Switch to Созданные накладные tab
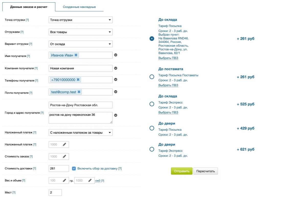This screenshot has width=296, height=197. point(79,7)
